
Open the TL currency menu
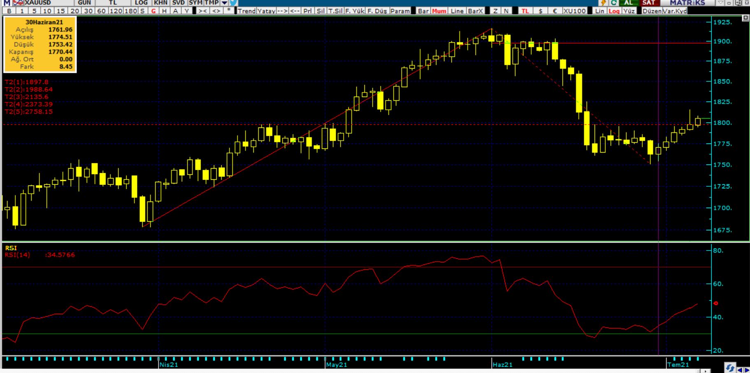point(113,3)
